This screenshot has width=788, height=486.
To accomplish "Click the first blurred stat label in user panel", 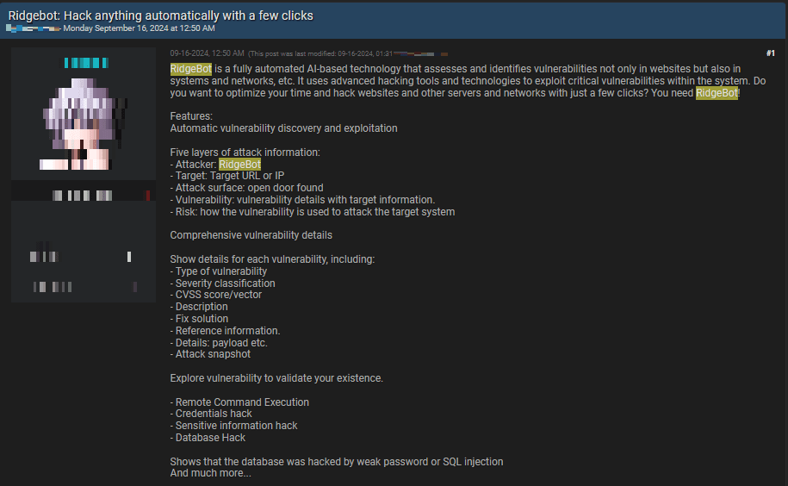I will coord(43,256).
